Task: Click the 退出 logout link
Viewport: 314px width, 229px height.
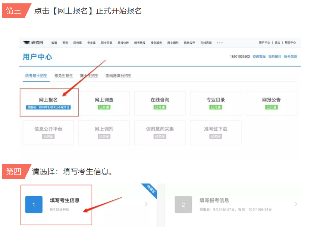Action: pos(277,43)
